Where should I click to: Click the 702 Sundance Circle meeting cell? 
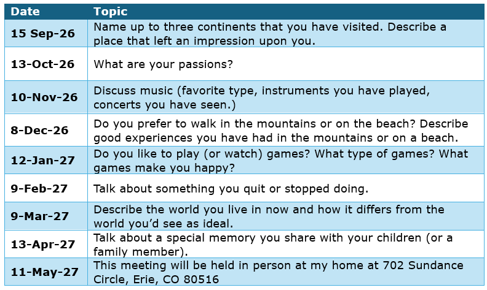coord(286,272)
